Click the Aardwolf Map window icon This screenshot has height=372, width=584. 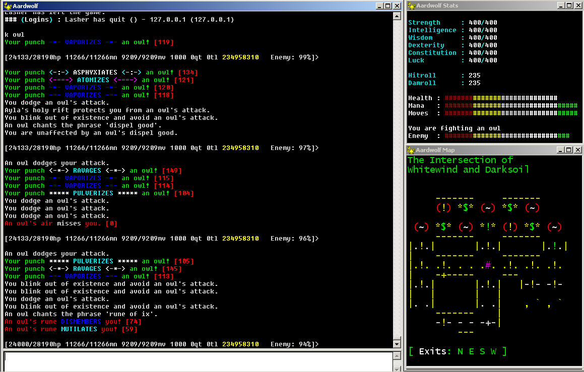click(x=411, y=150)
